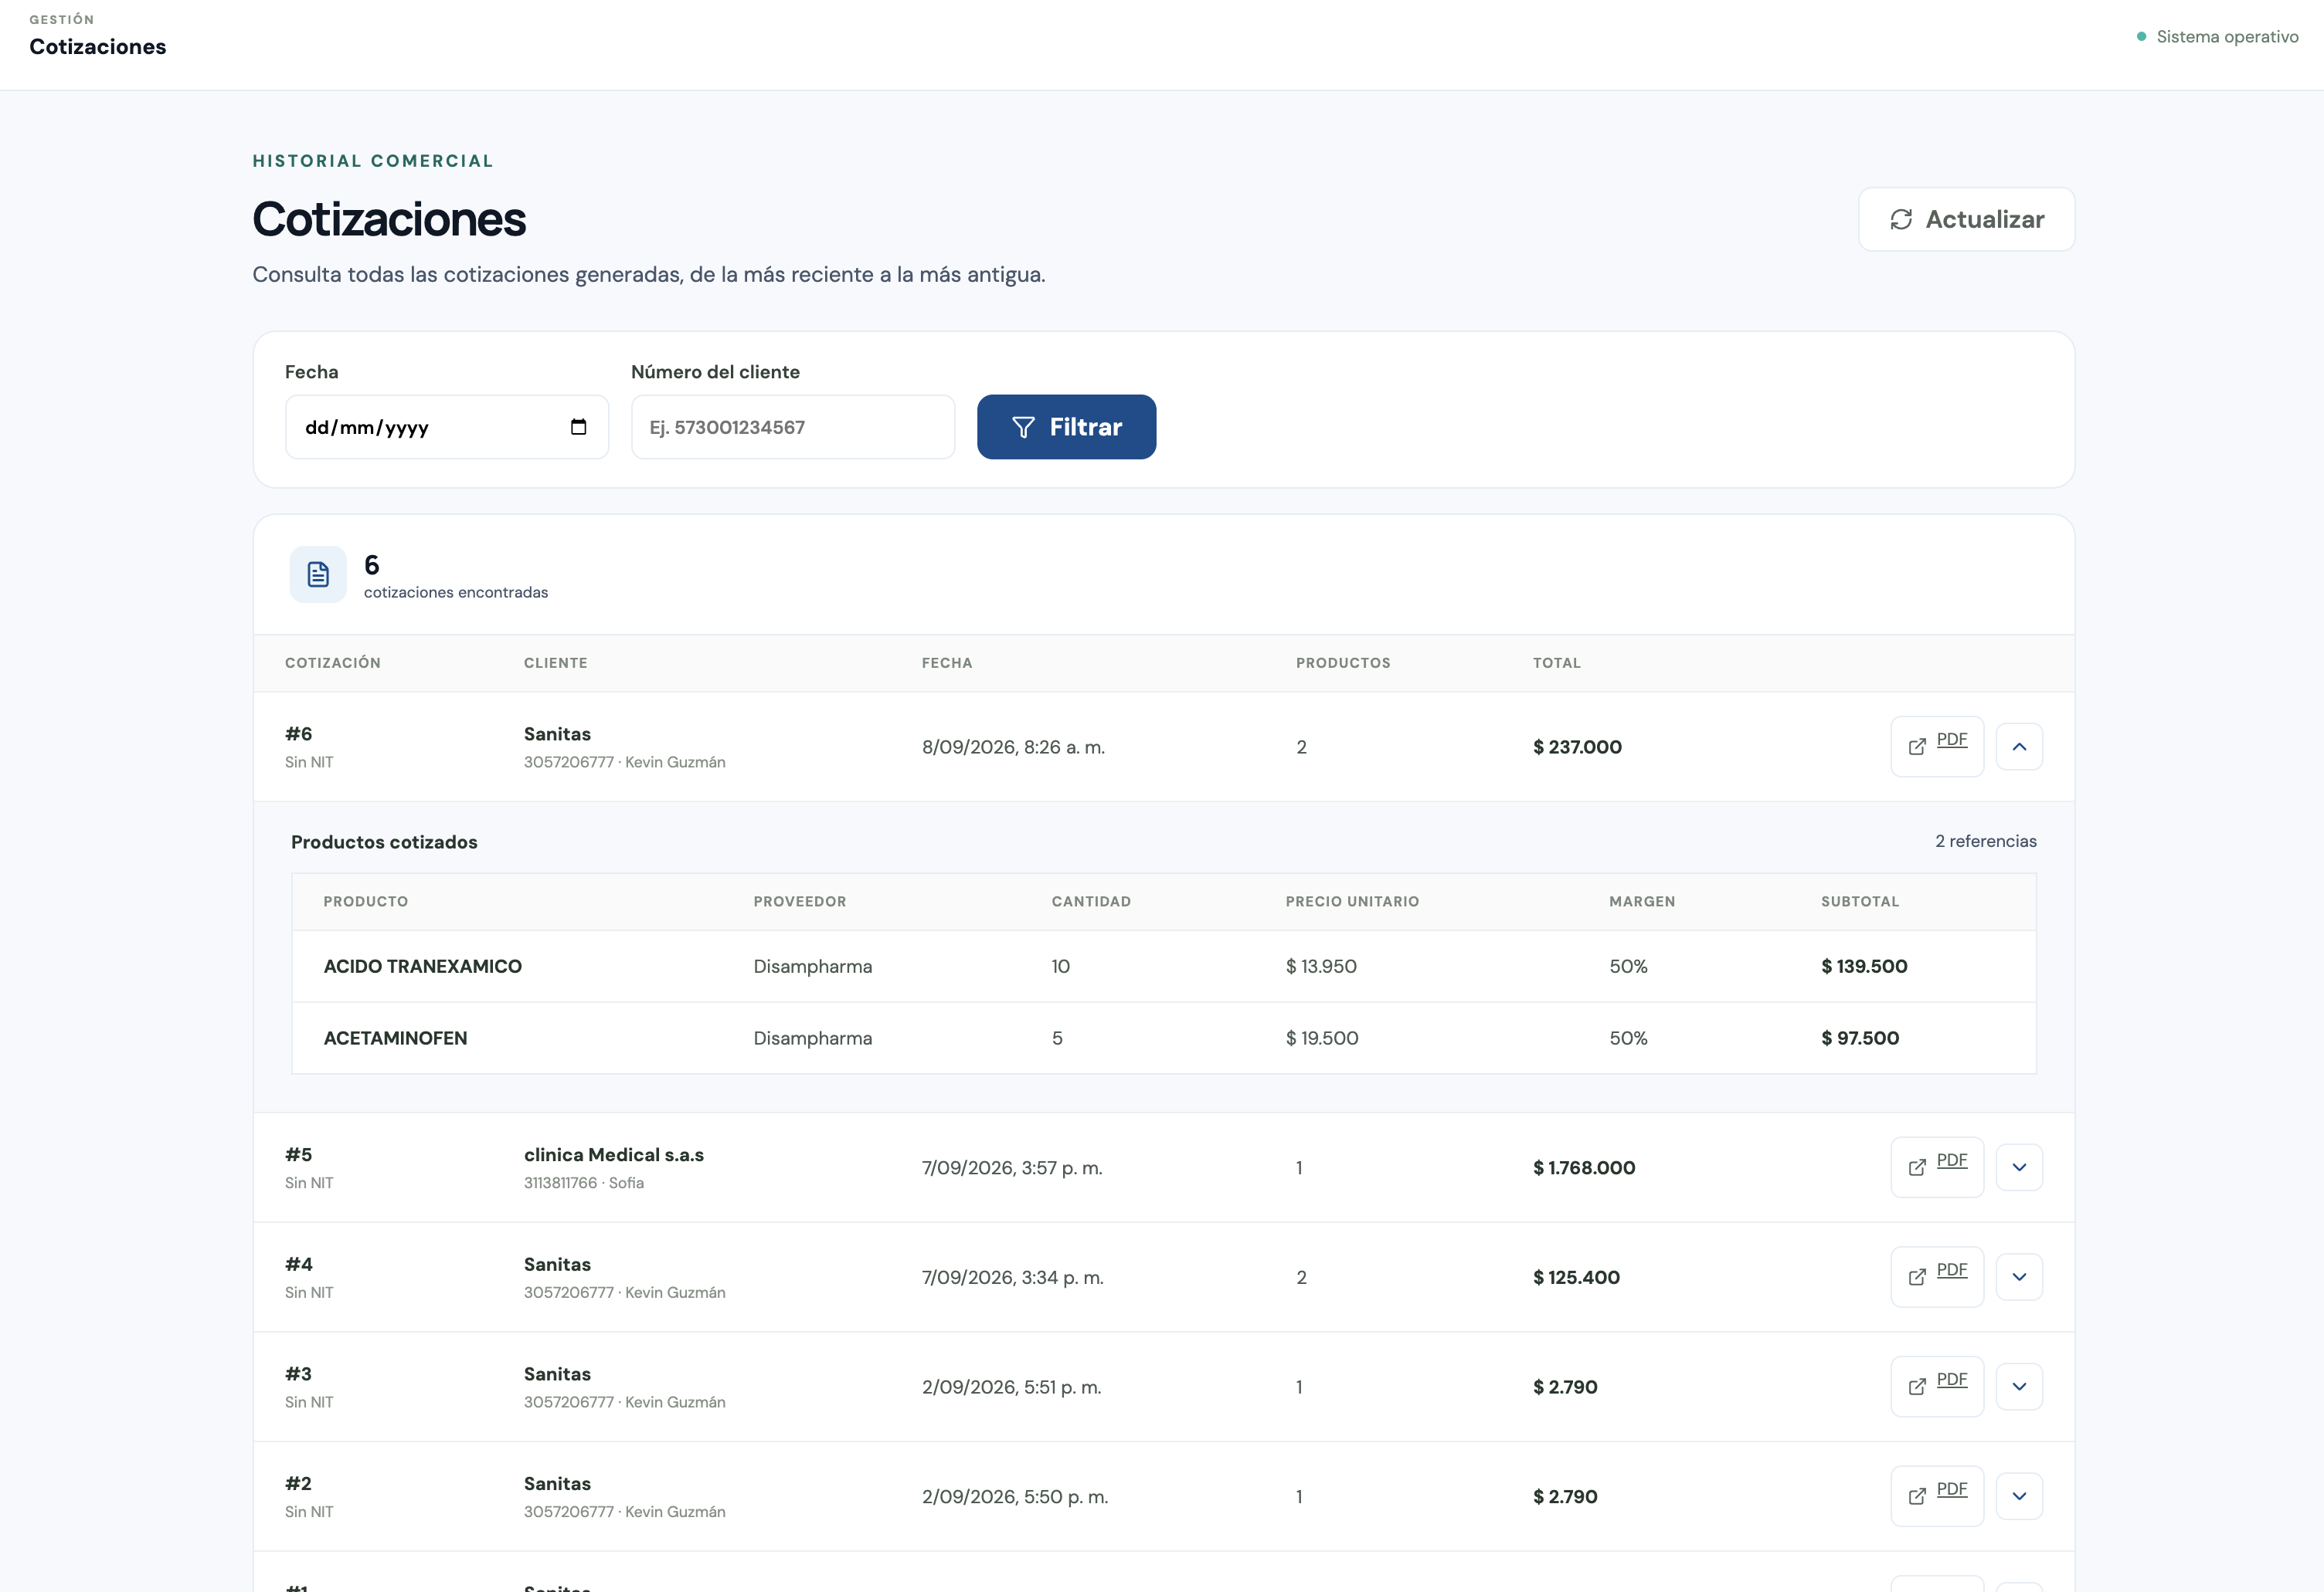2324x1592 pixels.
Task: Click the Fecha date input field
Action: (x=447, y=427)
